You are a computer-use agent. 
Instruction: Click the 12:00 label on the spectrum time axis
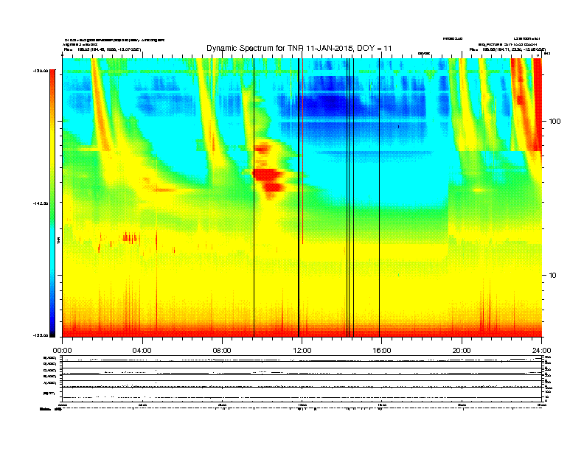point(302,351)
